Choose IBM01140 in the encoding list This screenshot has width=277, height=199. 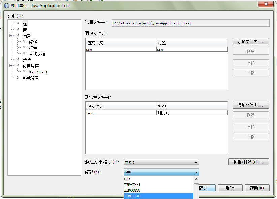coord(159,196)
